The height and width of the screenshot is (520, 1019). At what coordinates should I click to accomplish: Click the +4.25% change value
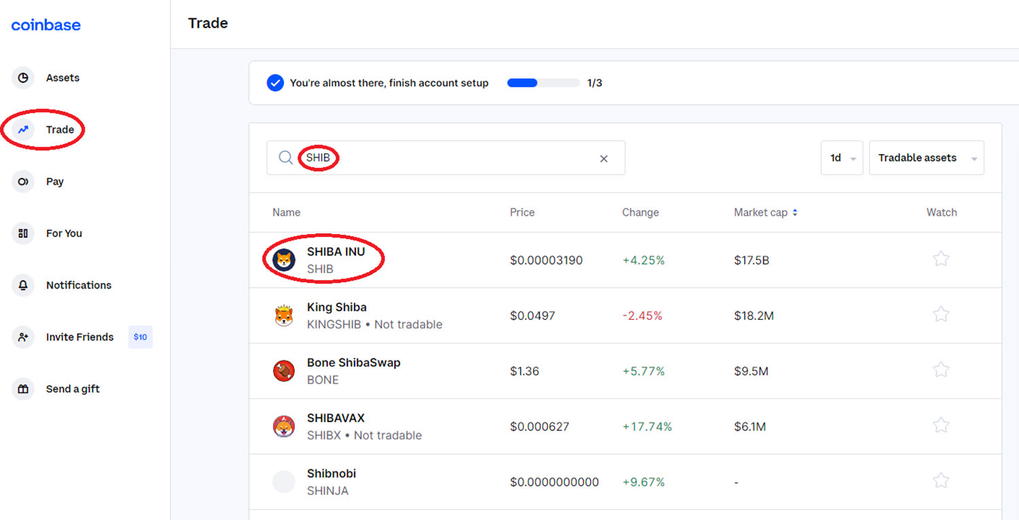(x=643, y=260)
